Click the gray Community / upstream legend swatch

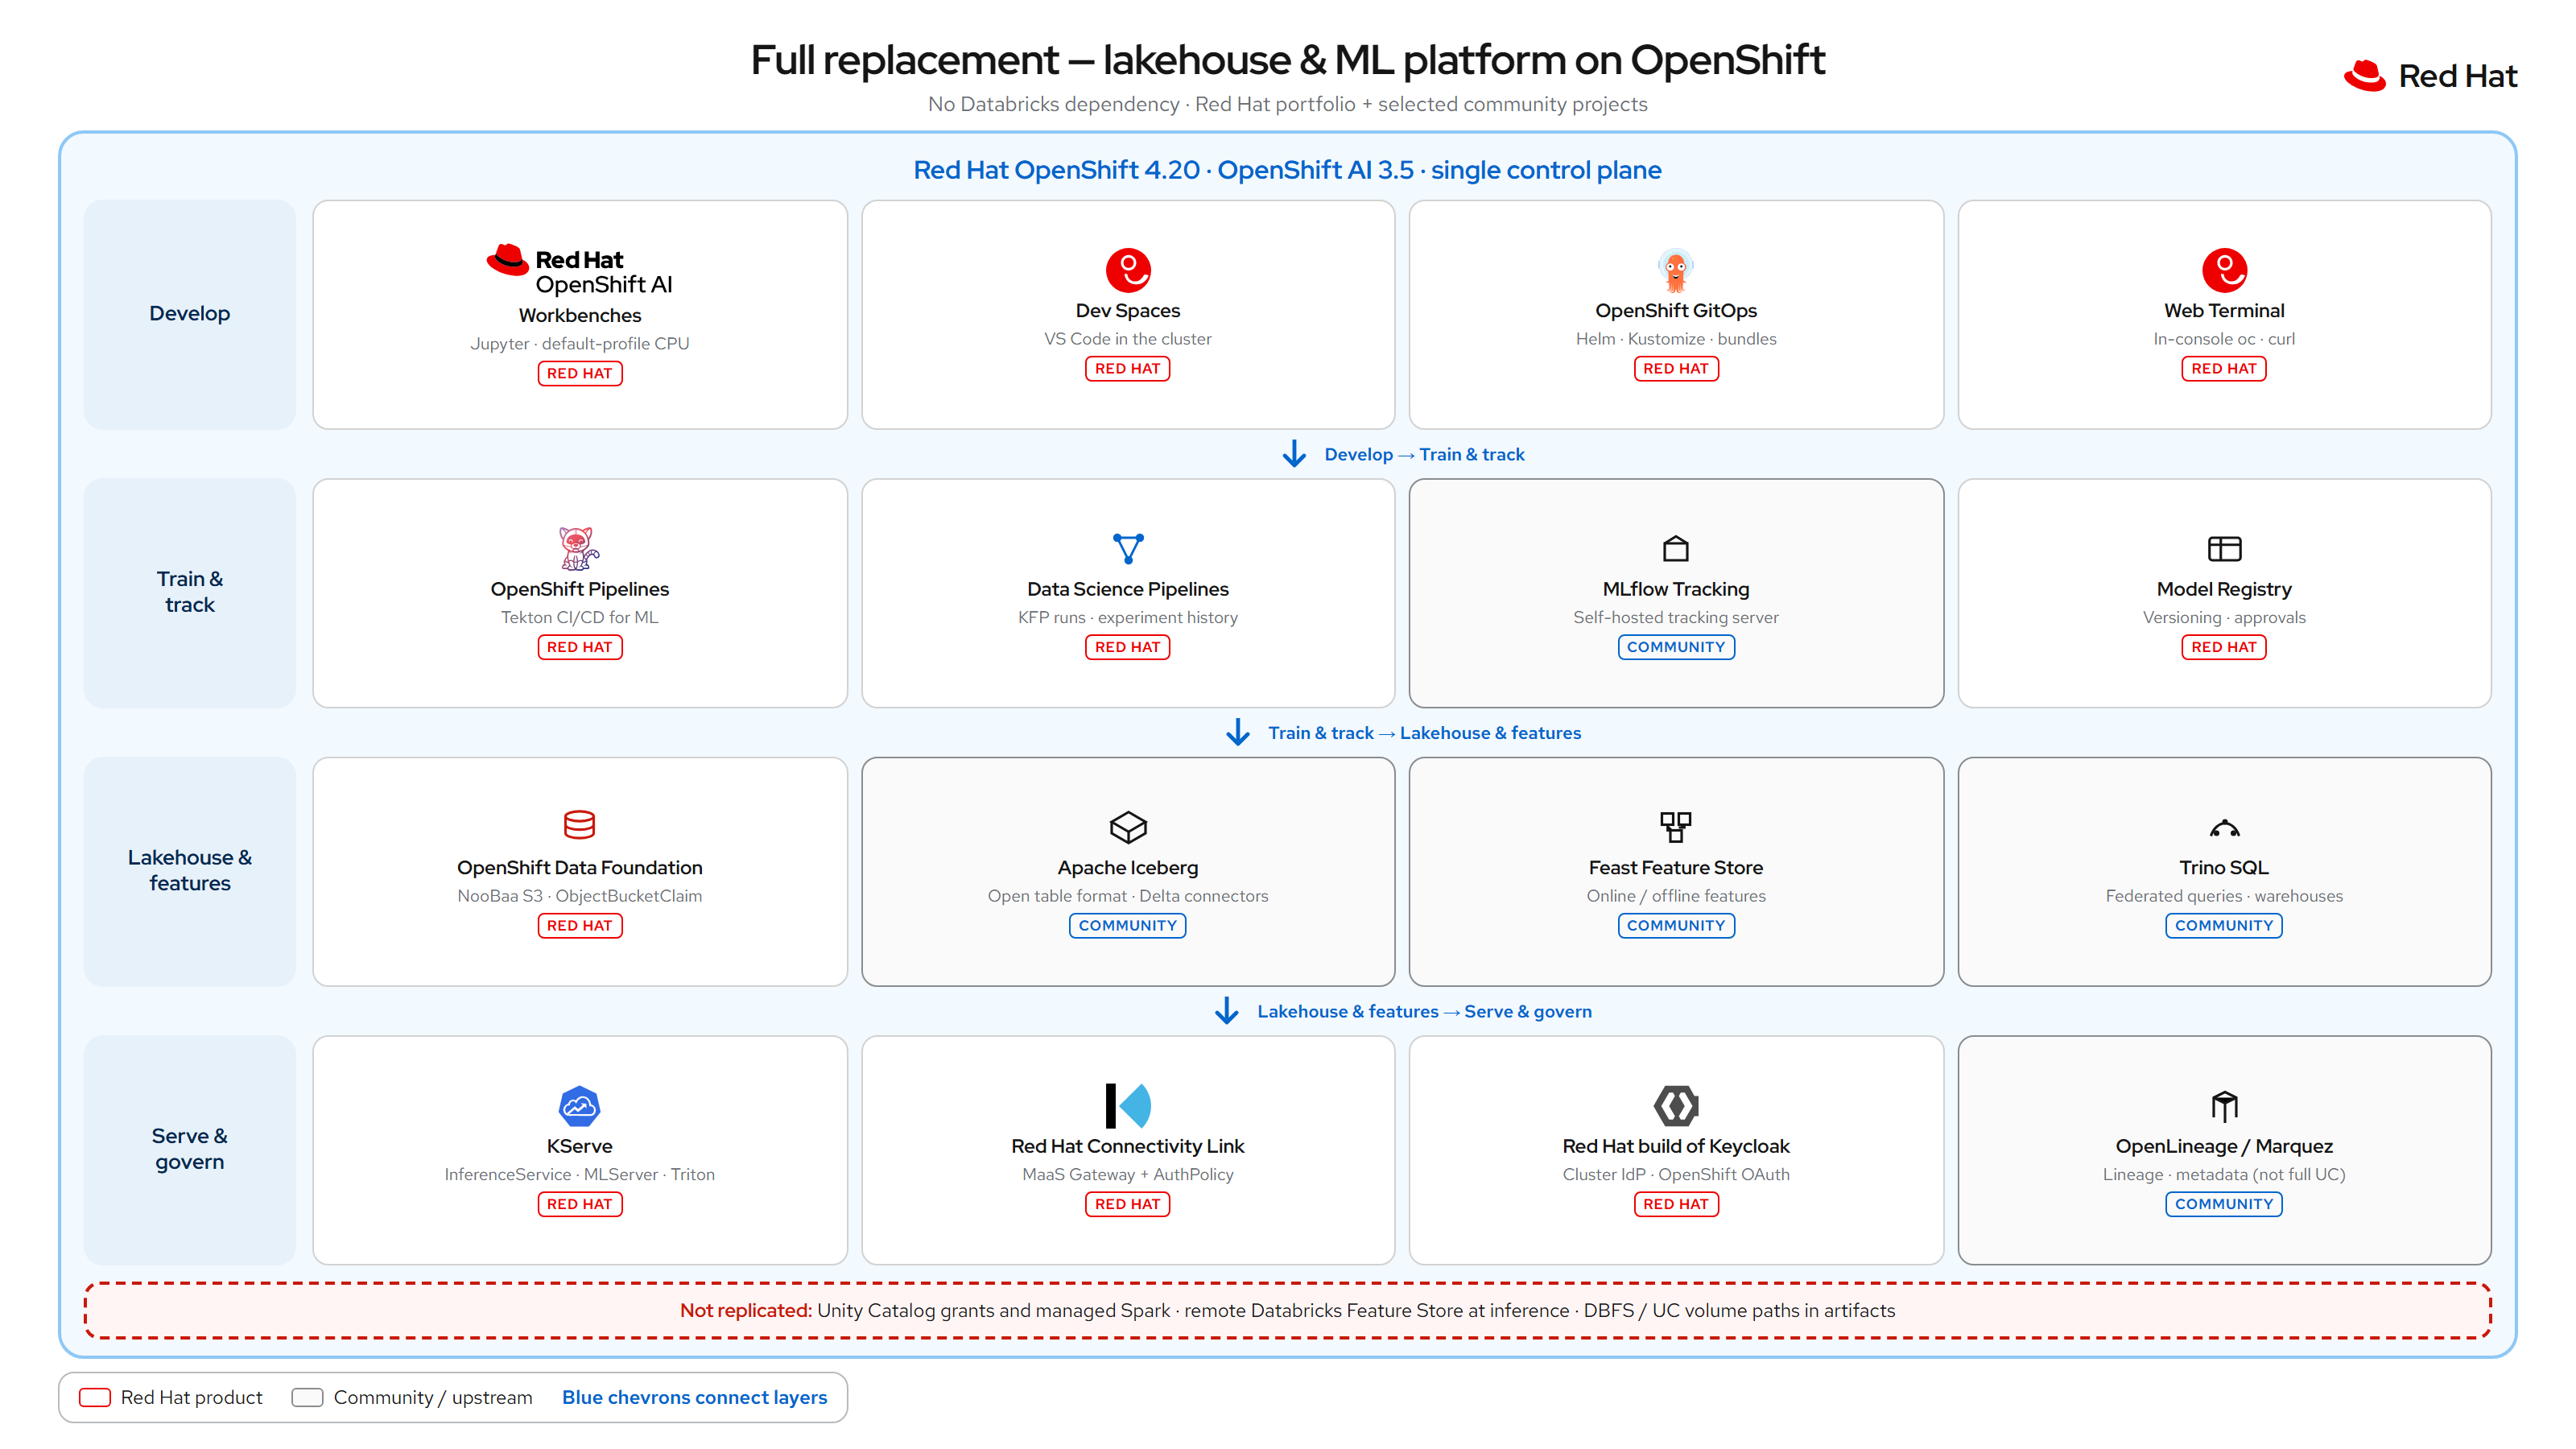tap(307, 1397)
